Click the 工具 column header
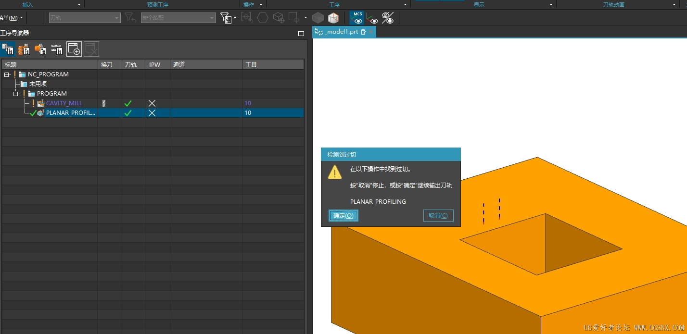 coord(273,64)
